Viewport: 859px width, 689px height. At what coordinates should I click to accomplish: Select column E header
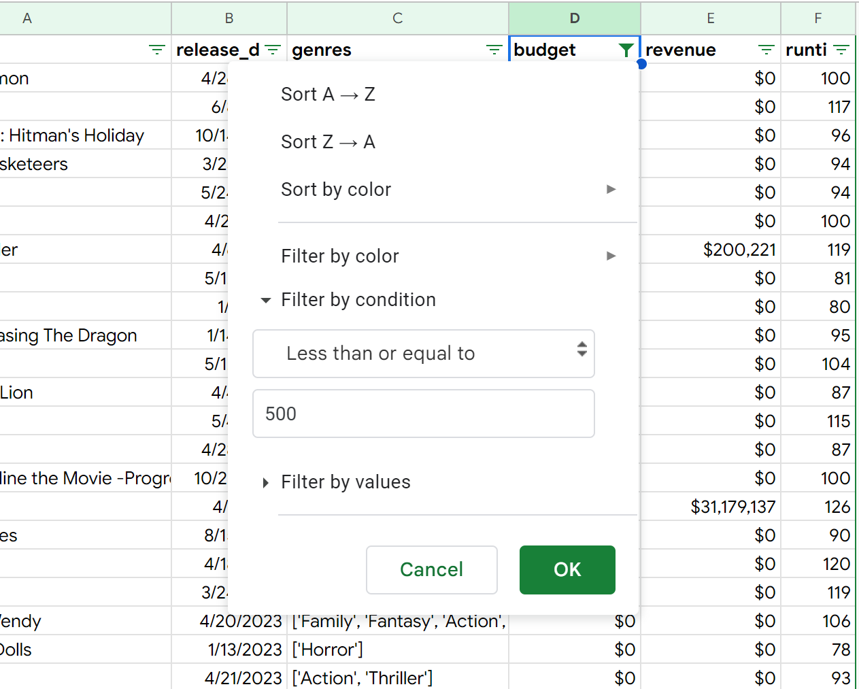point(710,18)
